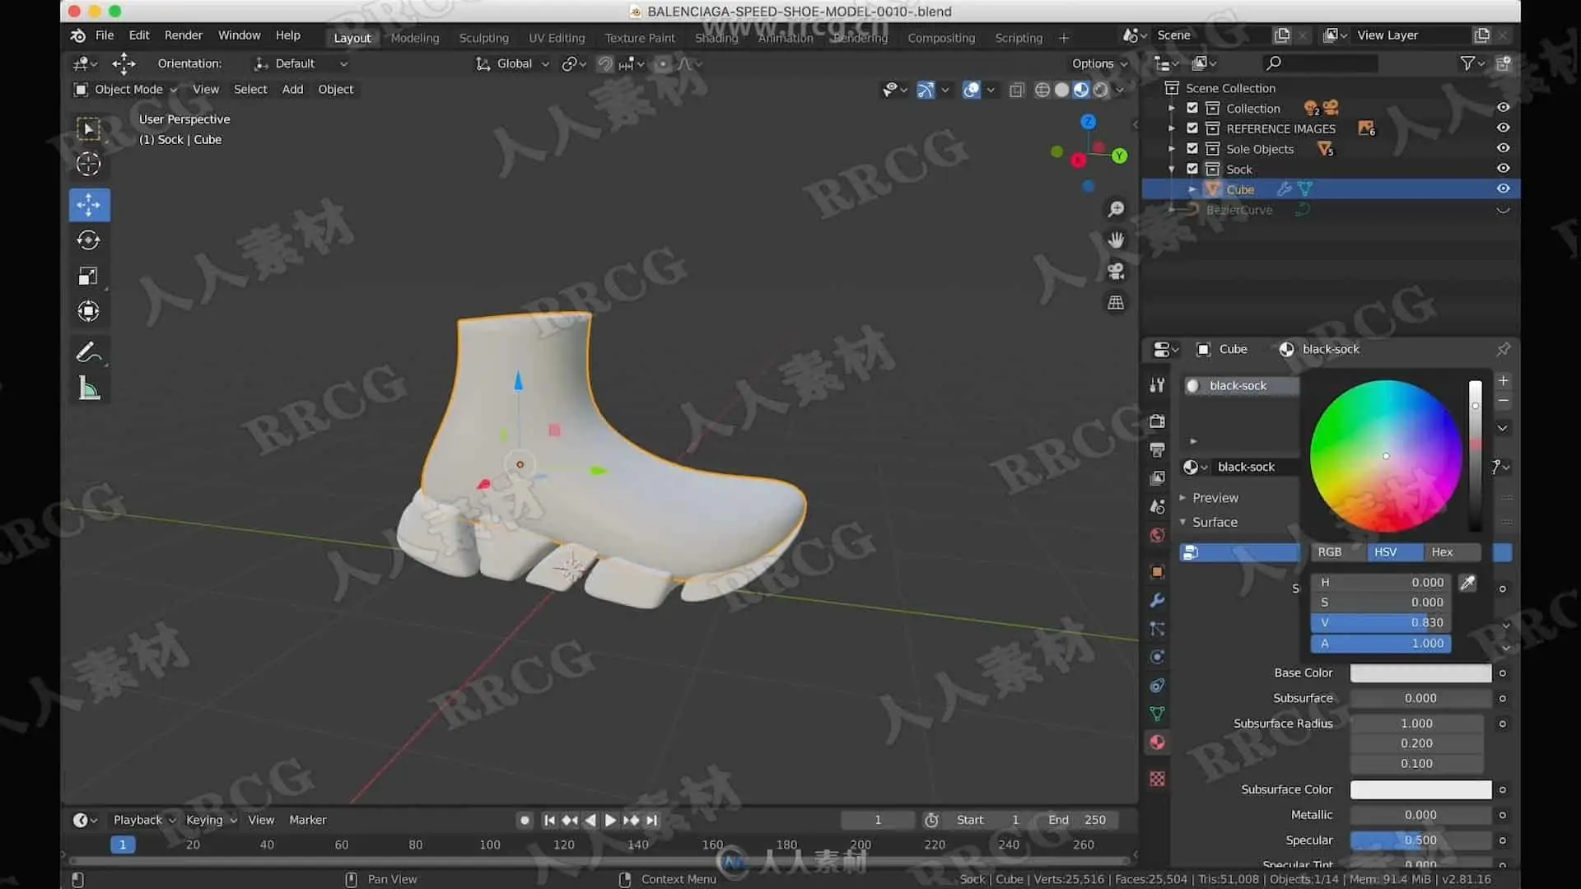Open the Material properties tab icon
Image resolution: width=1581 pixels, height=889 pixels.
point(1157,742)
